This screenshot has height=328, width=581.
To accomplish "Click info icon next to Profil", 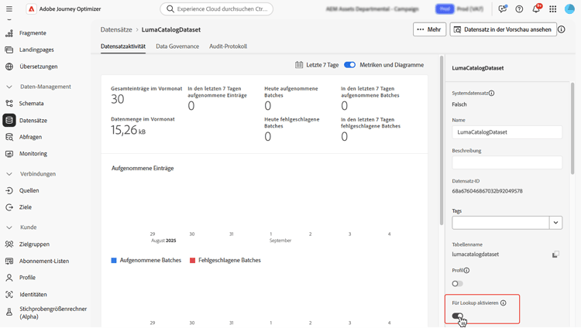I will 466,270.
